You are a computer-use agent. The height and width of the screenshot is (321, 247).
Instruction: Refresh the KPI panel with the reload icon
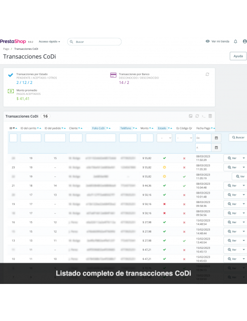pyautogui.click(x=207, y=74)
